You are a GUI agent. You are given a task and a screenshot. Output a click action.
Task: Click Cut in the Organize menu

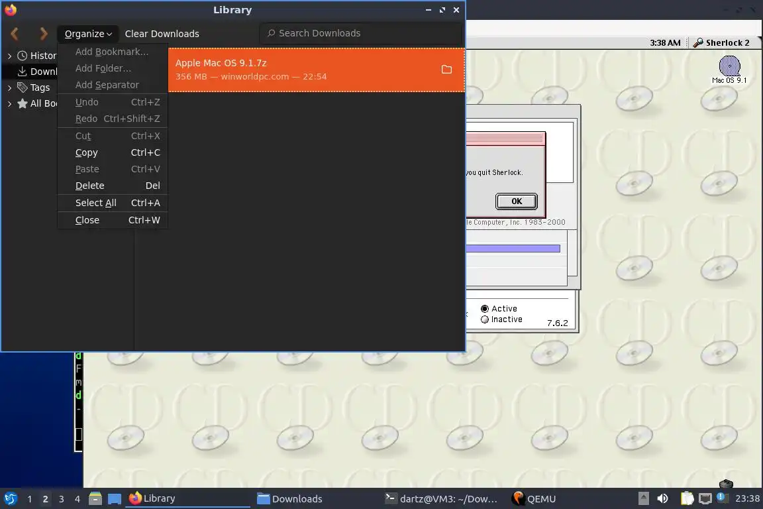(113, 136)
